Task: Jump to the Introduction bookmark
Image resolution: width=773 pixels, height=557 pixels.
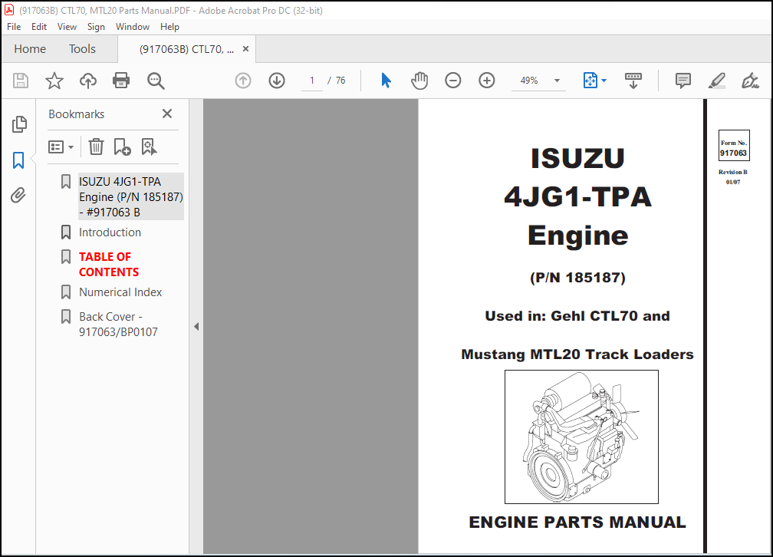Action: pos(110,232)
